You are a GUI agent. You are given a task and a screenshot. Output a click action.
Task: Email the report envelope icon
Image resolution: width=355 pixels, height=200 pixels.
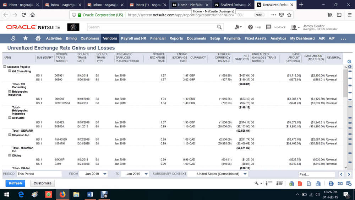340,183
